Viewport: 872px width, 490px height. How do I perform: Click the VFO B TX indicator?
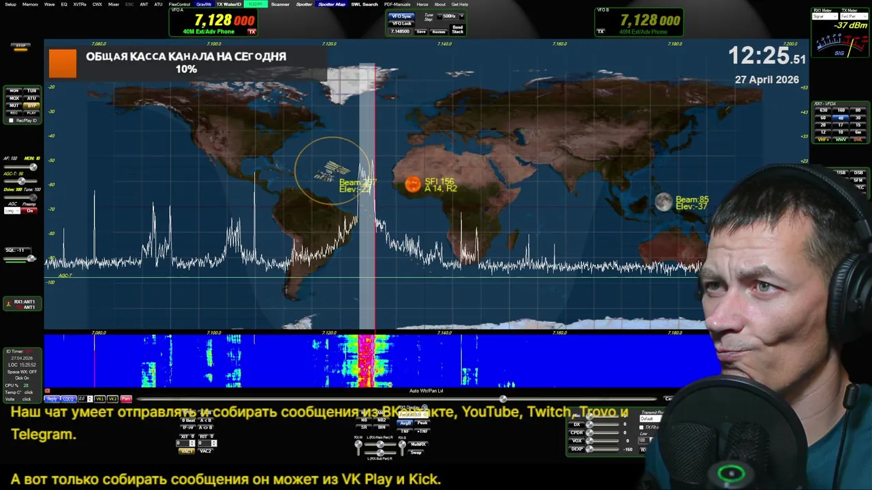point(601,31)
